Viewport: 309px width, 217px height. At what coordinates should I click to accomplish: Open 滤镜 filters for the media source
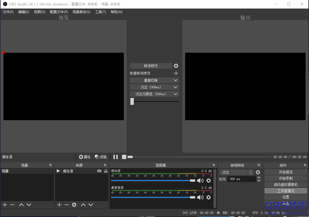[x=101, y=157]
